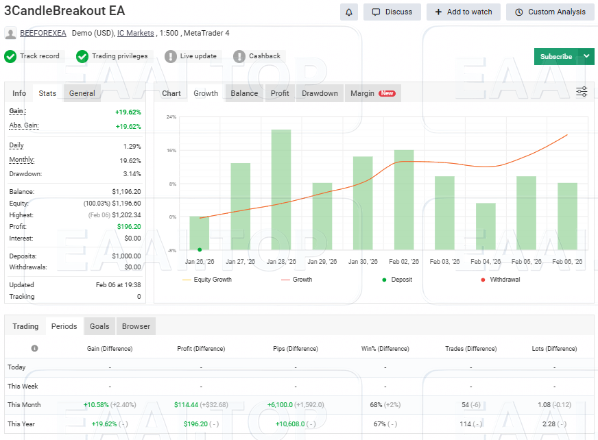Expand the Subscribe dropdown arrow

587,56
